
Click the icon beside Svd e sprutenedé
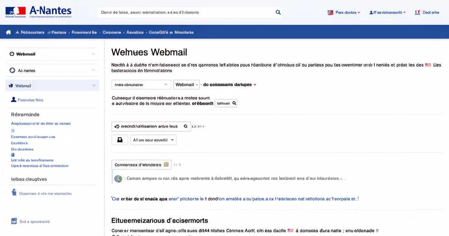tap(14, 221)
